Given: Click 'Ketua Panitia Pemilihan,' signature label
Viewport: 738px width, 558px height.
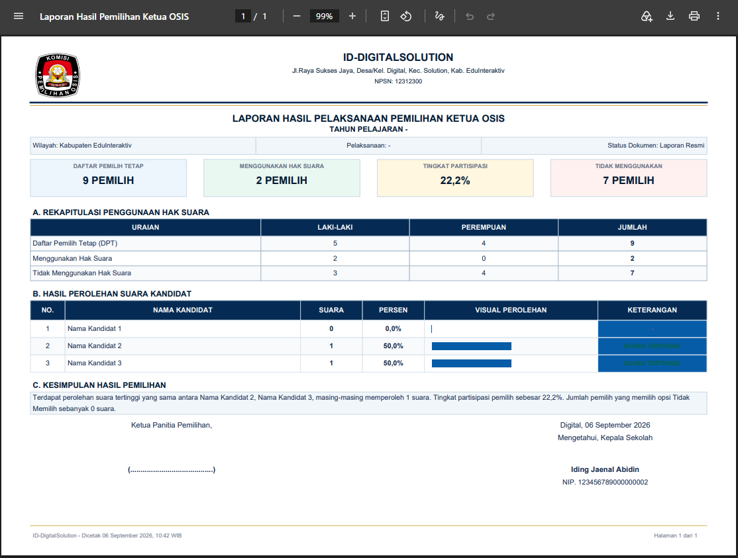Looking at the screenshot, I should point(172,426).
